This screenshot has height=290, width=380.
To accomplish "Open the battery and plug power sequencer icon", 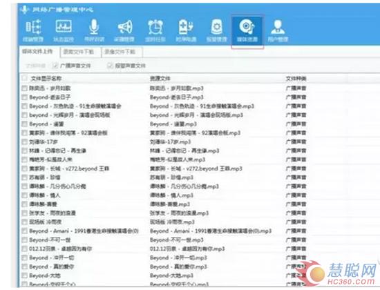I will 186,30.
